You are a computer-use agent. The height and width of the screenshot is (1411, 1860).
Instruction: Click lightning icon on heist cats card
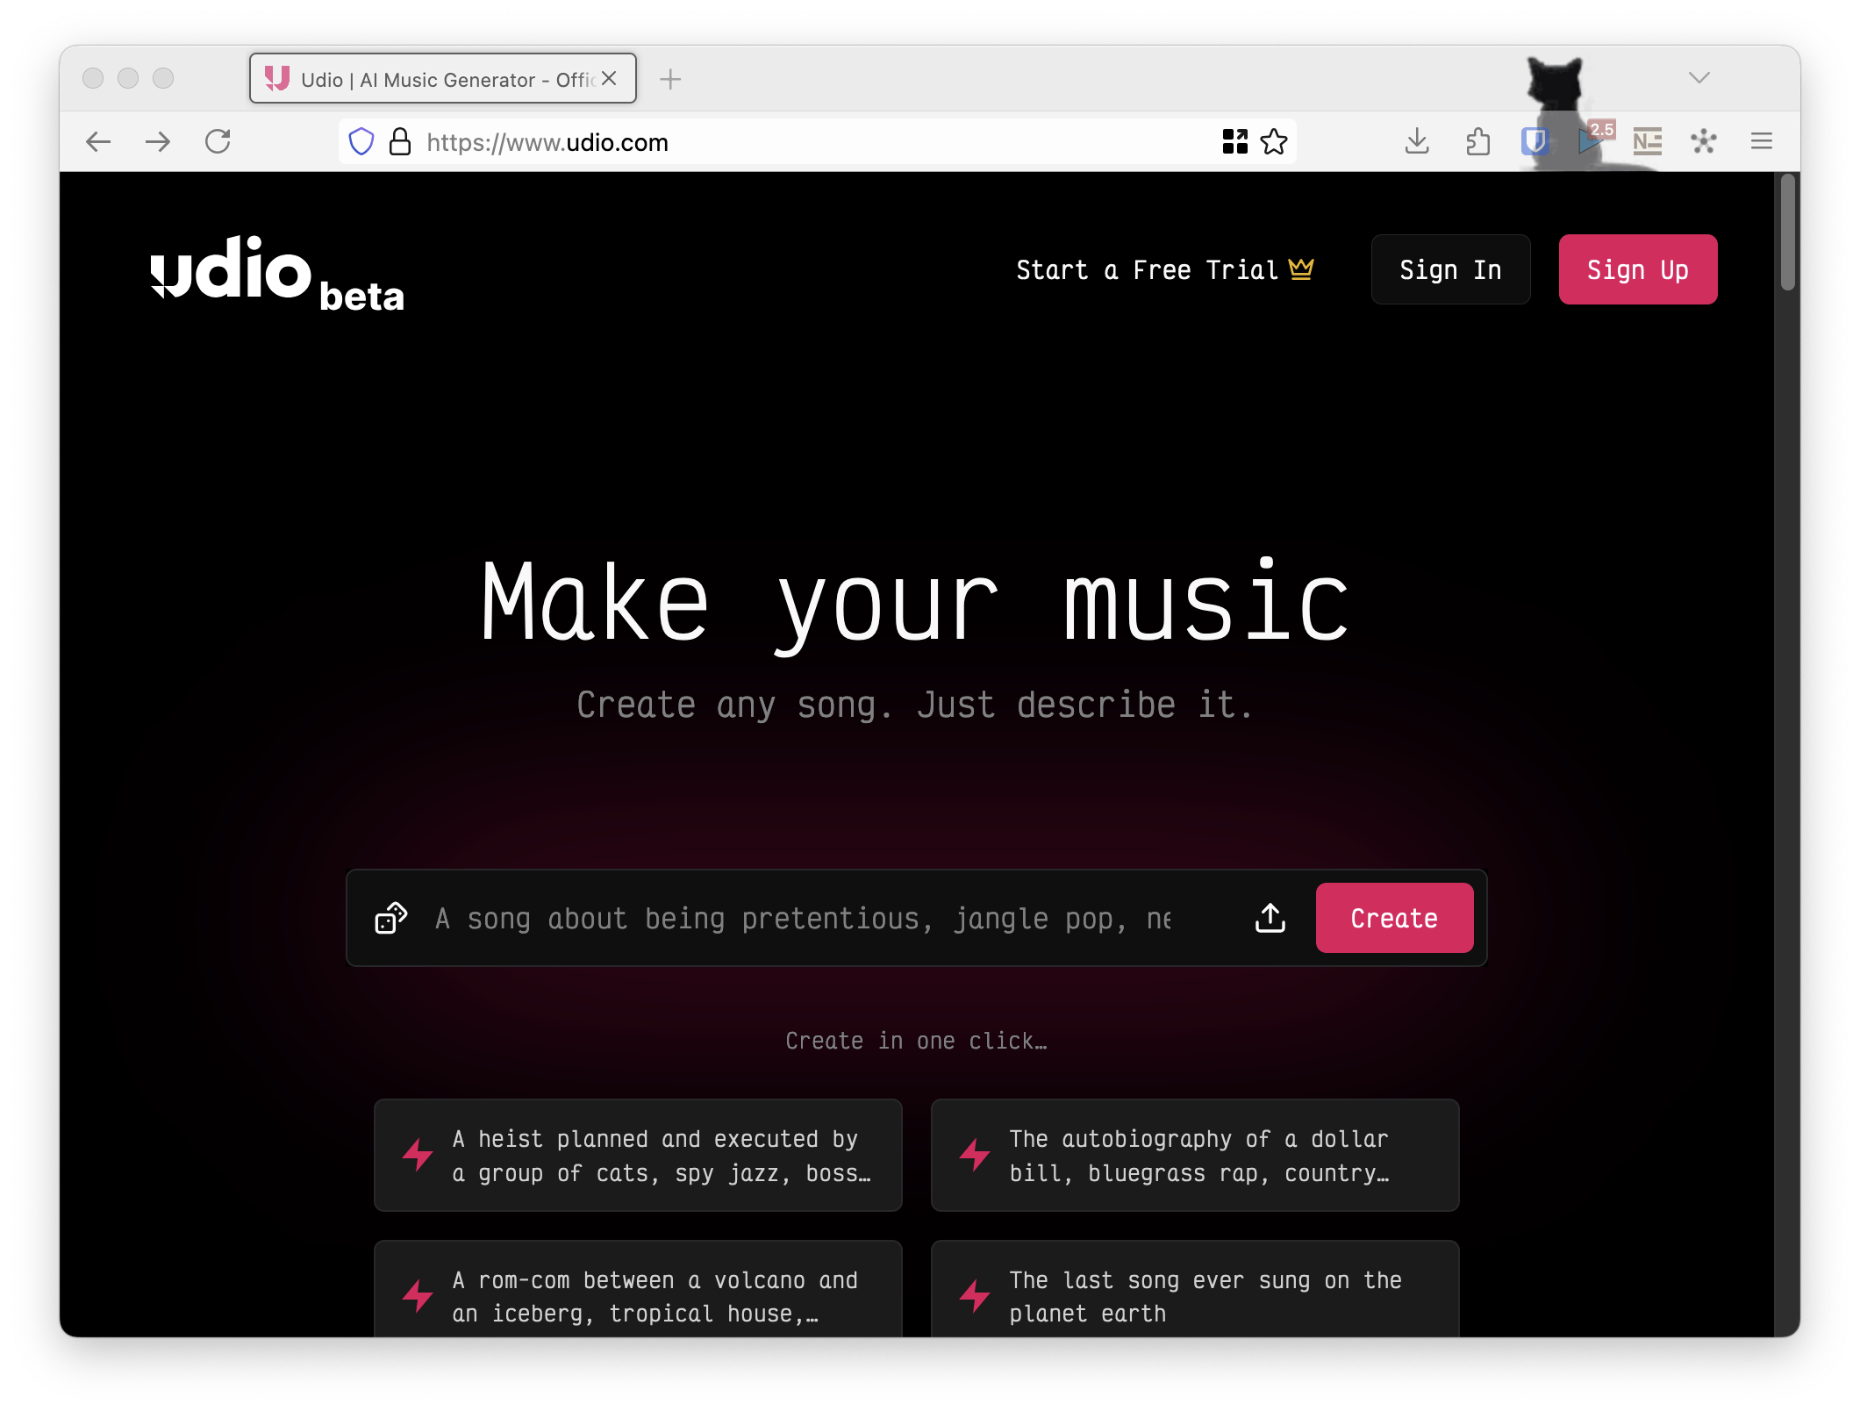[418, 1155]
